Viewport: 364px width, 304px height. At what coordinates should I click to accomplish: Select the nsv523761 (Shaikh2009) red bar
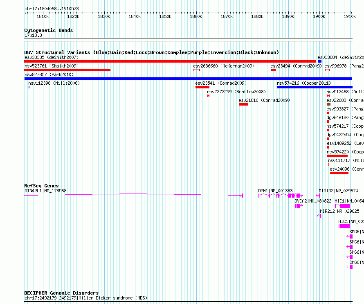[x=67, y=70]
